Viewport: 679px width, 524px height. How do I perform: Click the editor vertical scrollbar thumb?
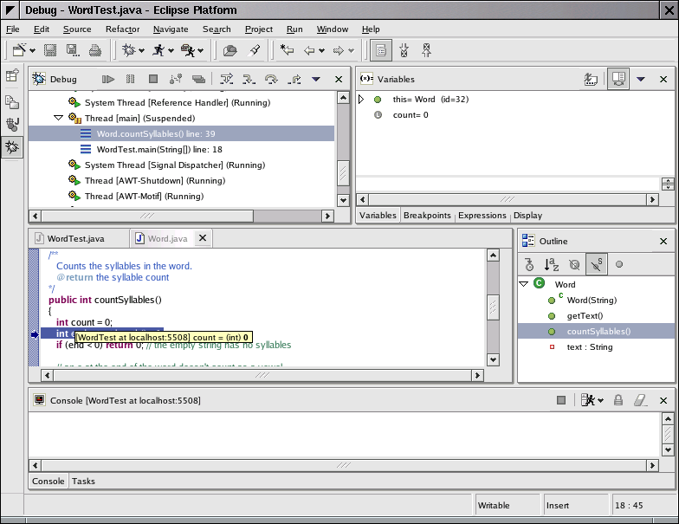(x=493, y=307)
